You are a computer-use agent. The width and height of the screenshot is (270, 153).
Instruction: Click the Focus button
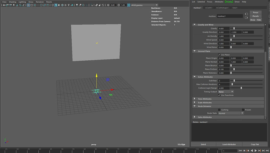tap(256, 12)
